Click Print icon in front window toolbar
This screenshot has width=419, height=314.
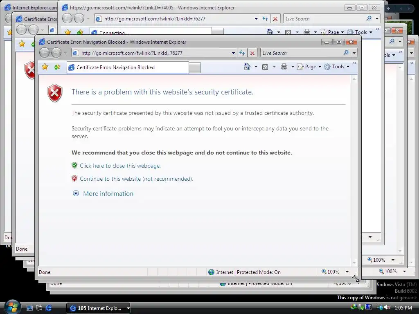(x=284, y=67)
